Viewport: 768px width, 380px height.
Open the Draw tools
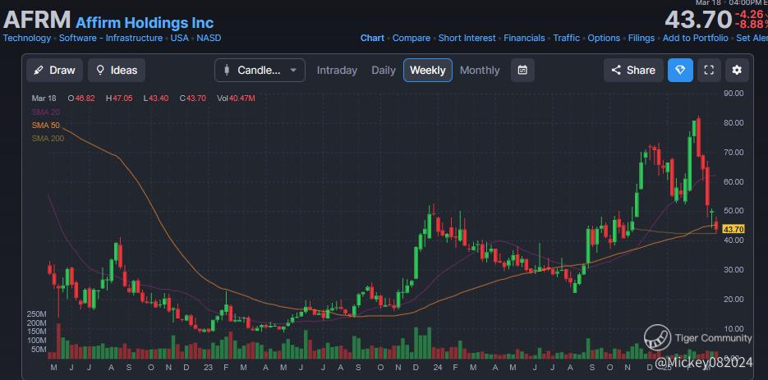pos(54,70)
